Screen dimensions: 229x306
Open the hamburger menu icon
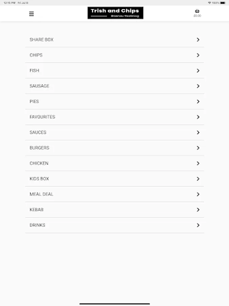pos(31,14)
